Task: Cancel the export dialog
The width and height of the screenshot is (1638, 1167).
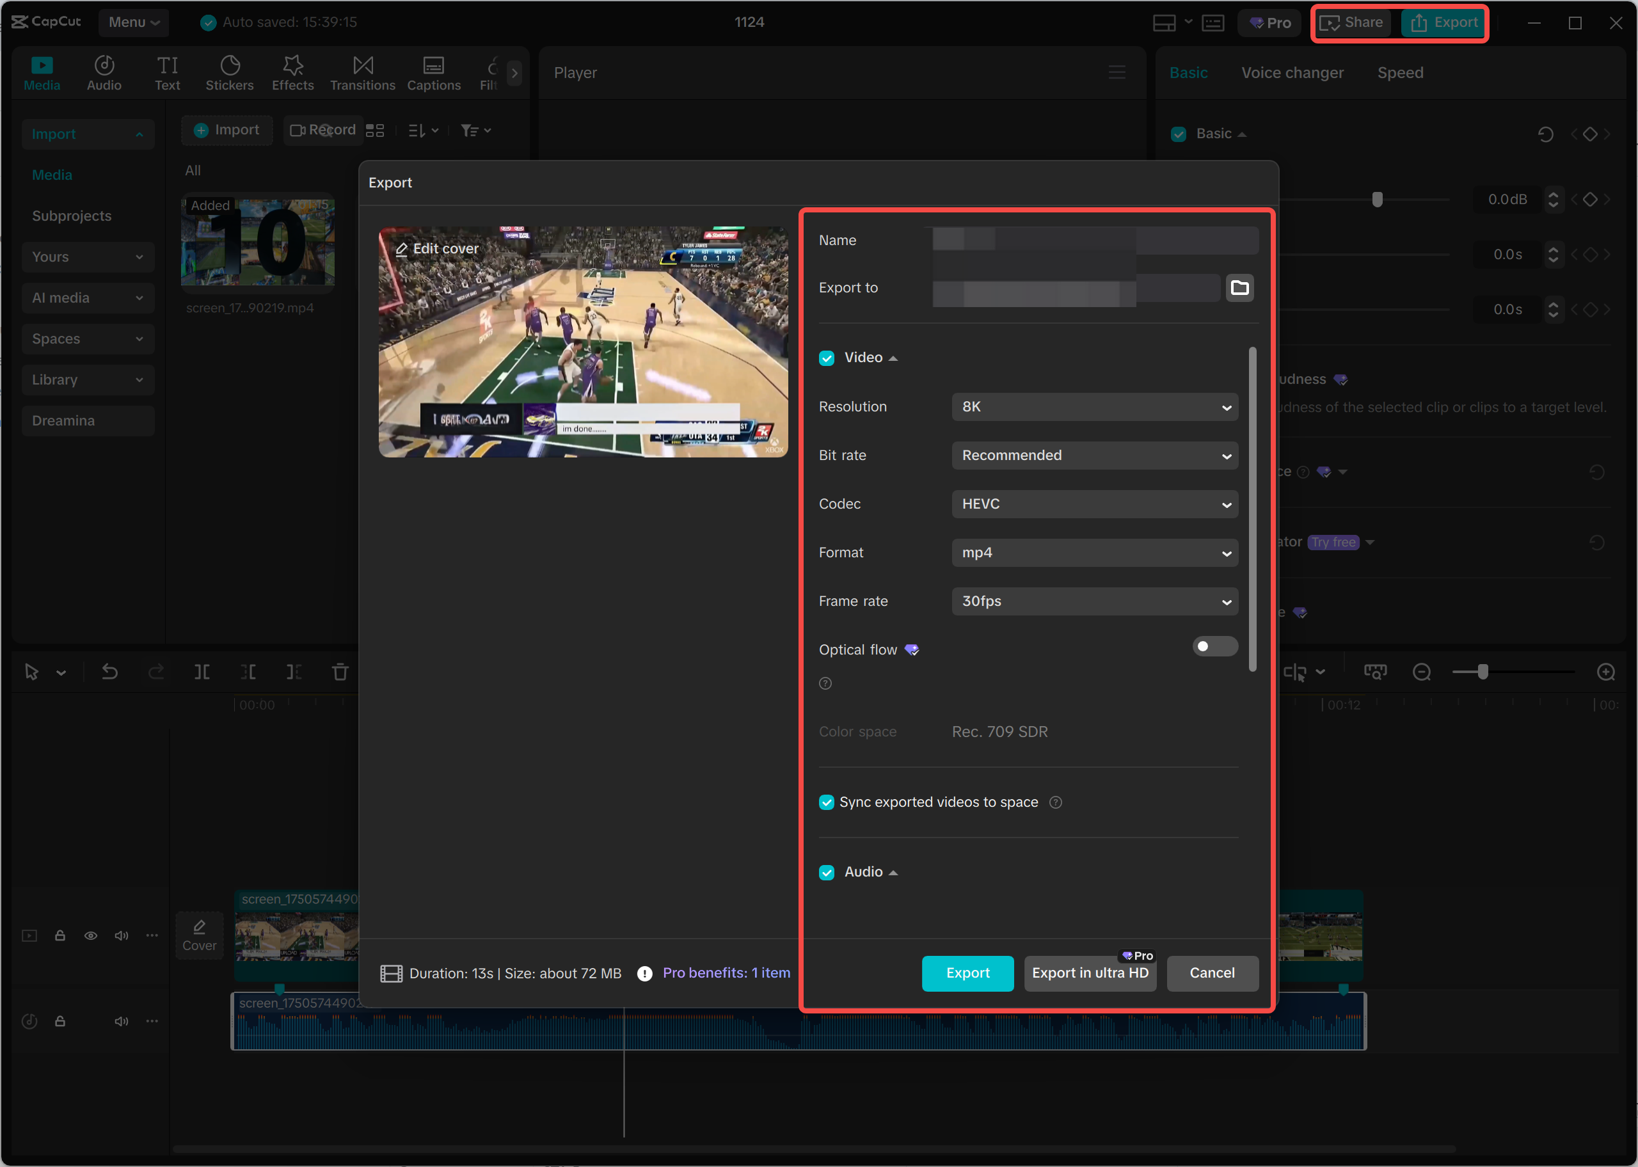Action: (1211, 973)
